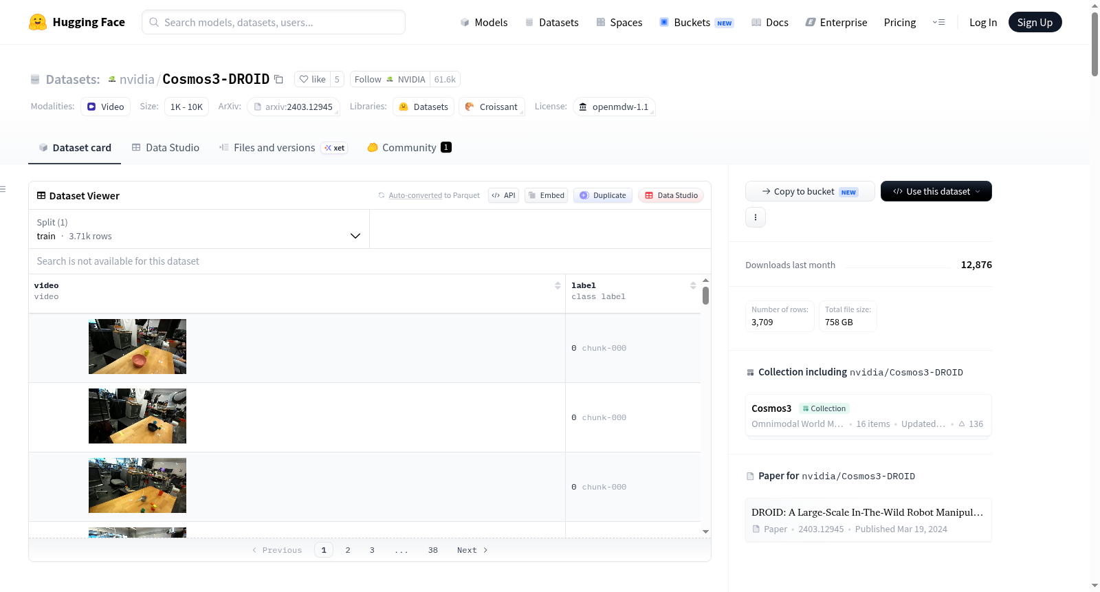Click Copy to bucket button

coord(810,191)
